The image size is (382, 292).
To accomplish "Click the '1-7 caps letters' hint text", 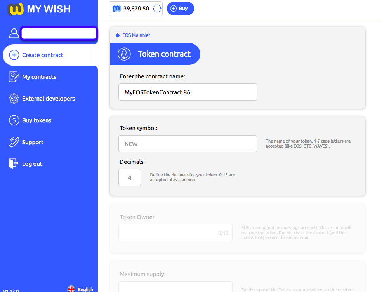I will coord(308,144).
